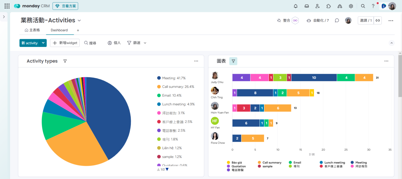Filter the Activity types widget

pos(65,61)
